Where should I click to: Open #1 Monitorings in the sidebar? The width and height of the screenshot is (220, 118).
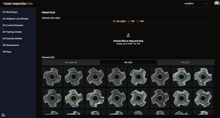pyautogui.click(x=10, y=12)
